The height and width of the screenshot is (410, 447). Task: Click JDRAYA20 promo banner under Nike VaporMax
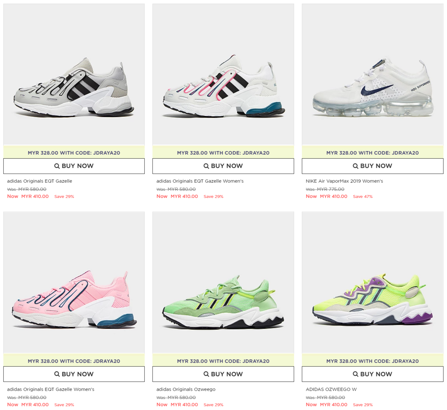coord(372,152)
